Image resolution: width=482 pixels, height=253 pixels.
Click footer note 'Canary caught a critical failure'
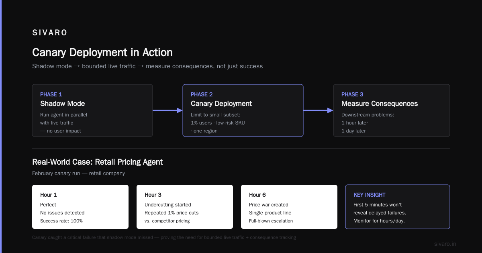164,238
